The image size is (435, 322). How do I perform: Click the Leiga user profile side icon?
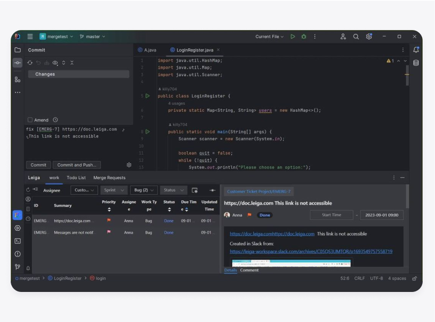click(28, 199)
